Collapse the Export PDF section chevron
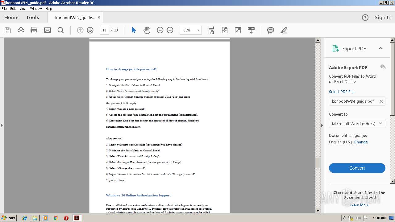Screen dimensions: 395x222 click(381, 48)
